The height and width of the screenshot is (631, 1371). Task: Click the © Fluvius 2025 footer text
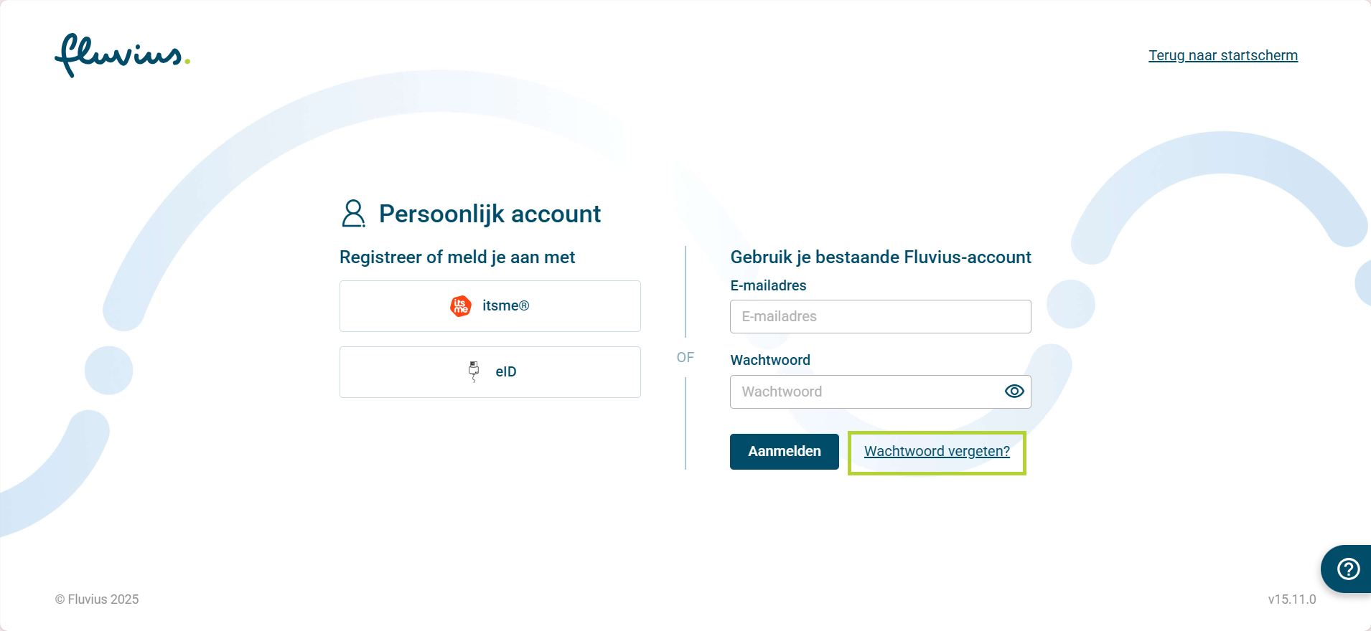[x=97, y=599]
